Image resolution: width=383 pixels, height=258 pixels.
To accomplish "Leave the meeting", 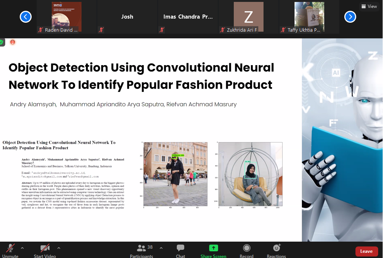I will click(x=366, y=251).
